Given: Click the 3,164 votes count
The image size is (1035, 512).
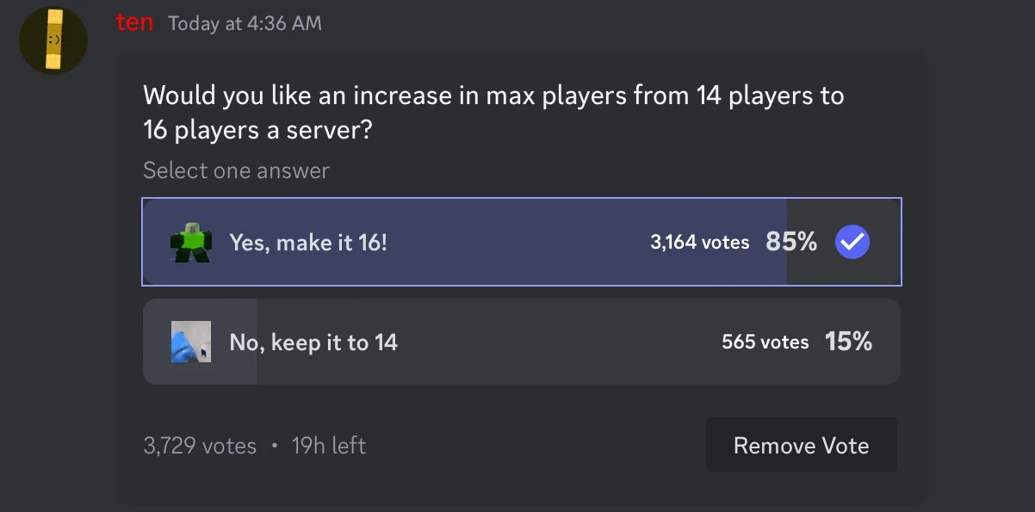Looking at the screenshot, I should tap(698, 242).
